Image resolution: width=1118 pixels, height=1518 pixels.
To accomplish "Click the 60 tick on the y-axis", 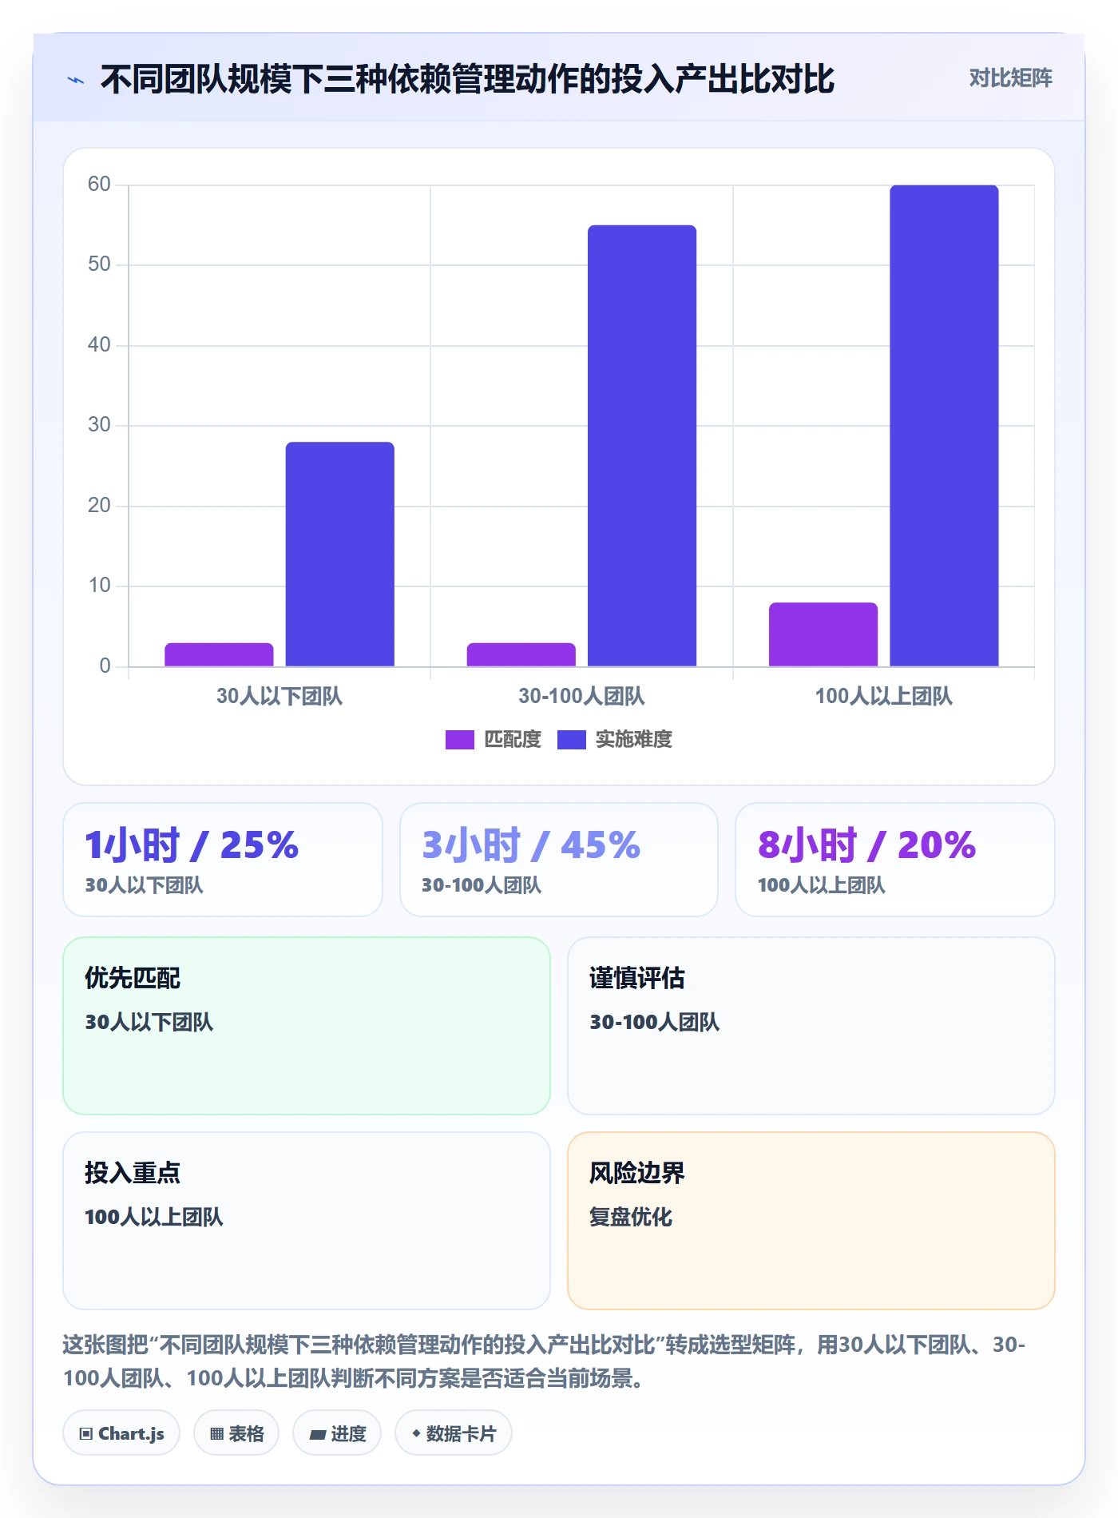I will click(x=99, y=185).
